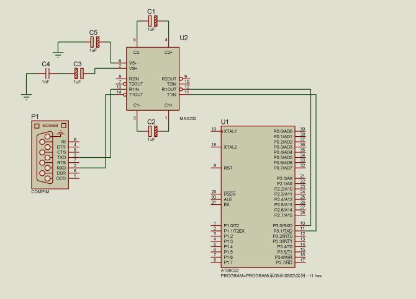416x299 pixels.
Task: Click the ERROR label on COMPIM
Action: (x=50, y=125)
